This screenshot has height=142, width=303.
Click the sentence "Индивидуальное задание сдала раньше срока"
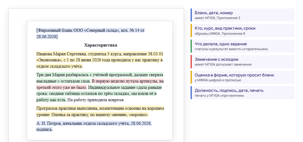(x=99, y=94)
